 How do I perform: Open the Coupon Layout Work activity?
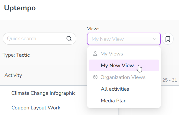point(36,108)
